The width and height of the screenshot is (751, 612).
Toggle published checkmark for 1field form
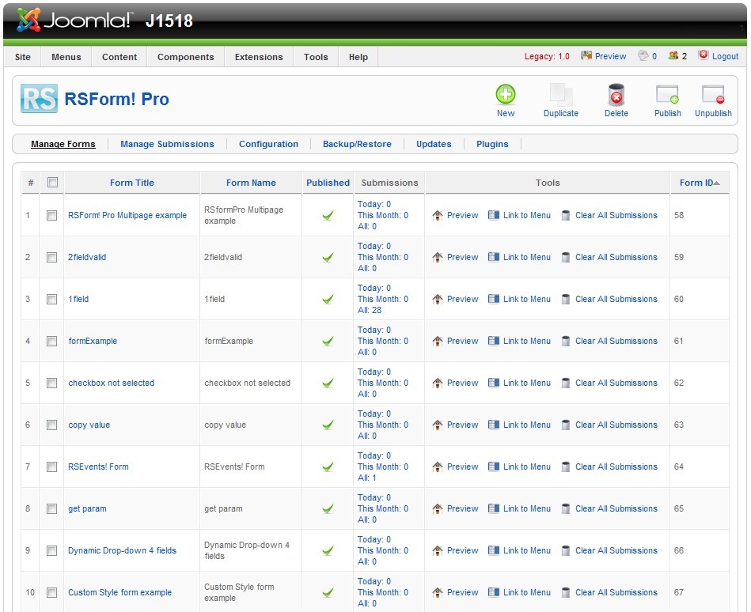328,299
